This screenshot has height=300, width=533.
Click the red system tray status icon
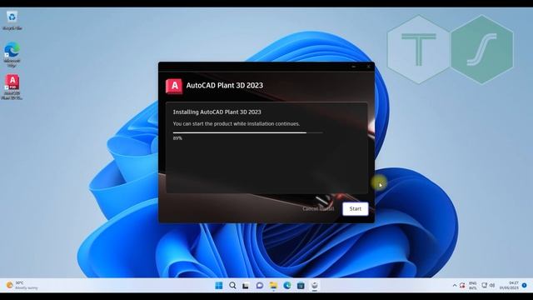coord(462,285)
